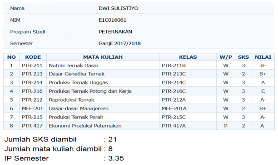This screenshot has height=165, width=278.
Task: Click code cell PTR-216
Action: pos(32,91)
